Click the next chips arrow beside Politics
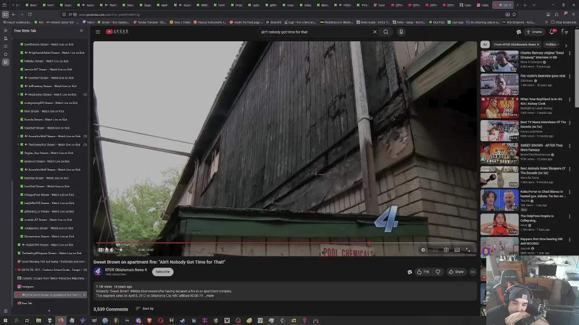579x325 pixels. click(566, 45)
